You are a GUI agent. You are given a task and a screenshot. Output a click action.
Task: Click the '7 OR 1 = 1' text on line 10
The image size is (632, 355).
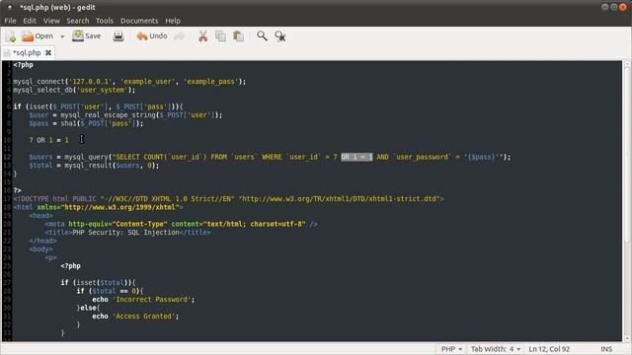[48, 140]
